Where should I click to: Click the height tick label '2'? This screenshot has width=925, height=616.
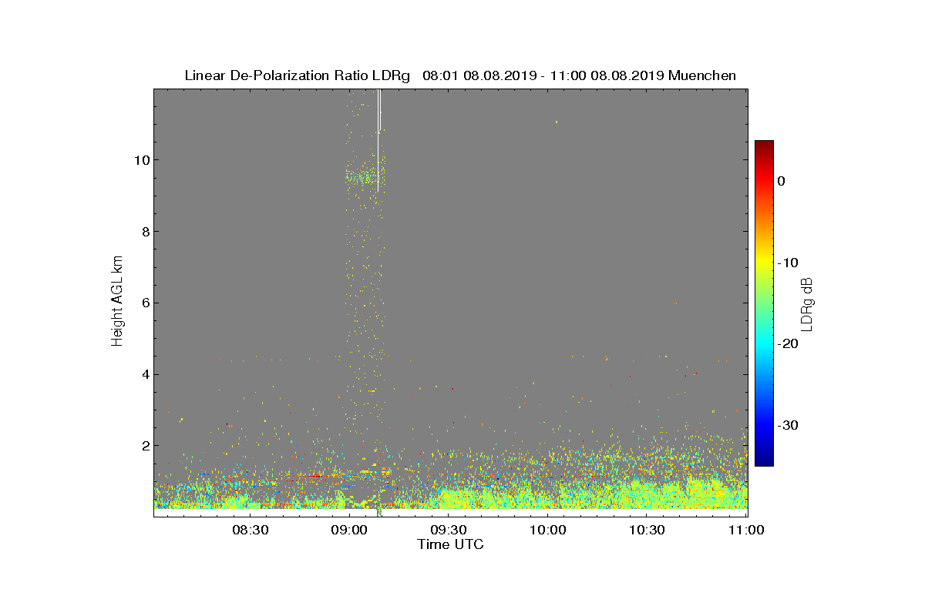tap(144, 446)
